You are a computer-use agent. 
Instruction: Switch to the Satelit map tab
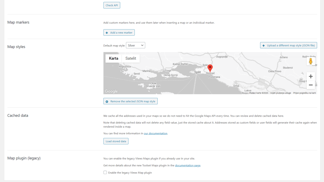tap(130, 58)
